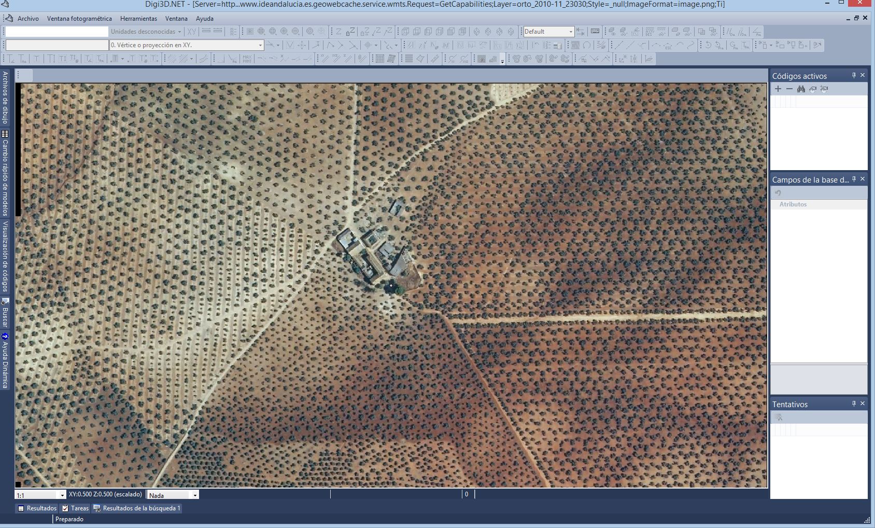This screenshot has width=875, height=528.
Task: Toggle pin on Campos de la base panel
Action: [x=854, y=179]
